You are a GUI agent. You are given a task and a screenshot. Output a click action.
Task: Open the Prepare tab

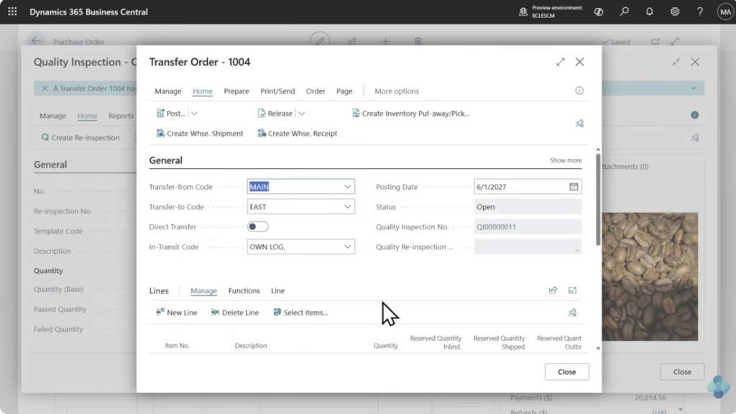236,91
